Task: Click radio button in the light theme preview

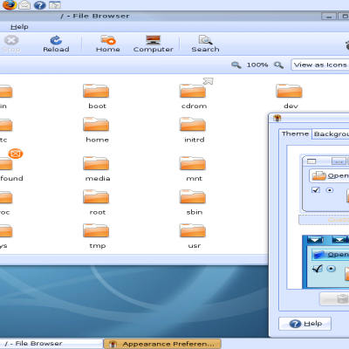Action: (330, 190)
